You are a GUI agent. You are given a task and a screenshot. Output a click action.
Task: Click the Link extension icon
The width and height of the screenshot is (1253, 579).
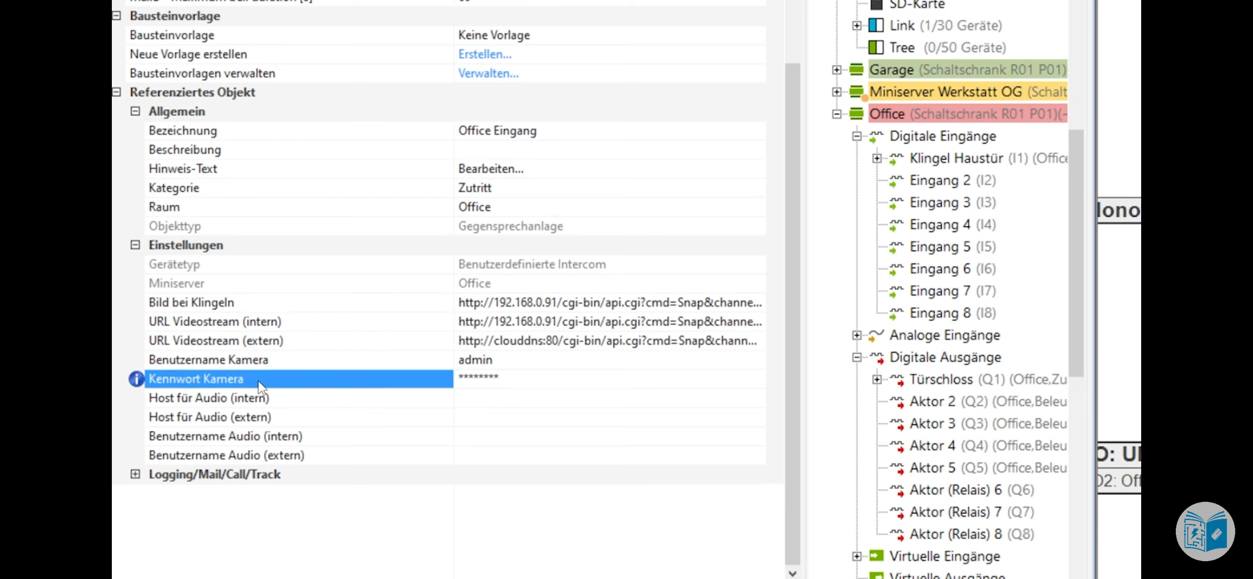(x=876, y=25)
